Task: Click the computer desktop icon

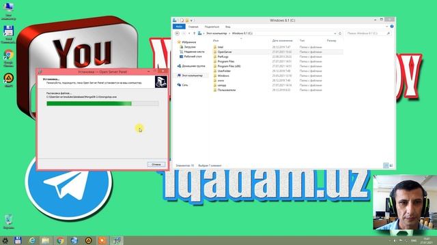Action: [x=9, y=11]
